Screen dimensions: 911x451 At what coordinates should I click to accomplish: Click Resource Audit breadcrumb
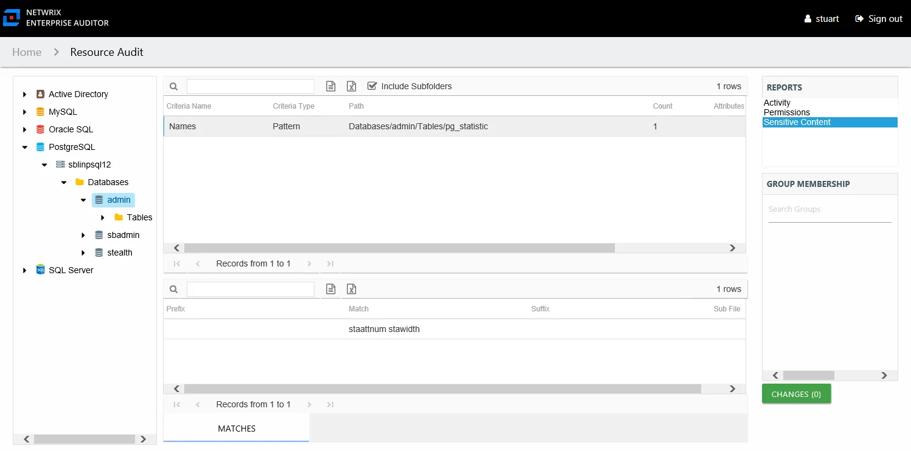tap(106, 52)
